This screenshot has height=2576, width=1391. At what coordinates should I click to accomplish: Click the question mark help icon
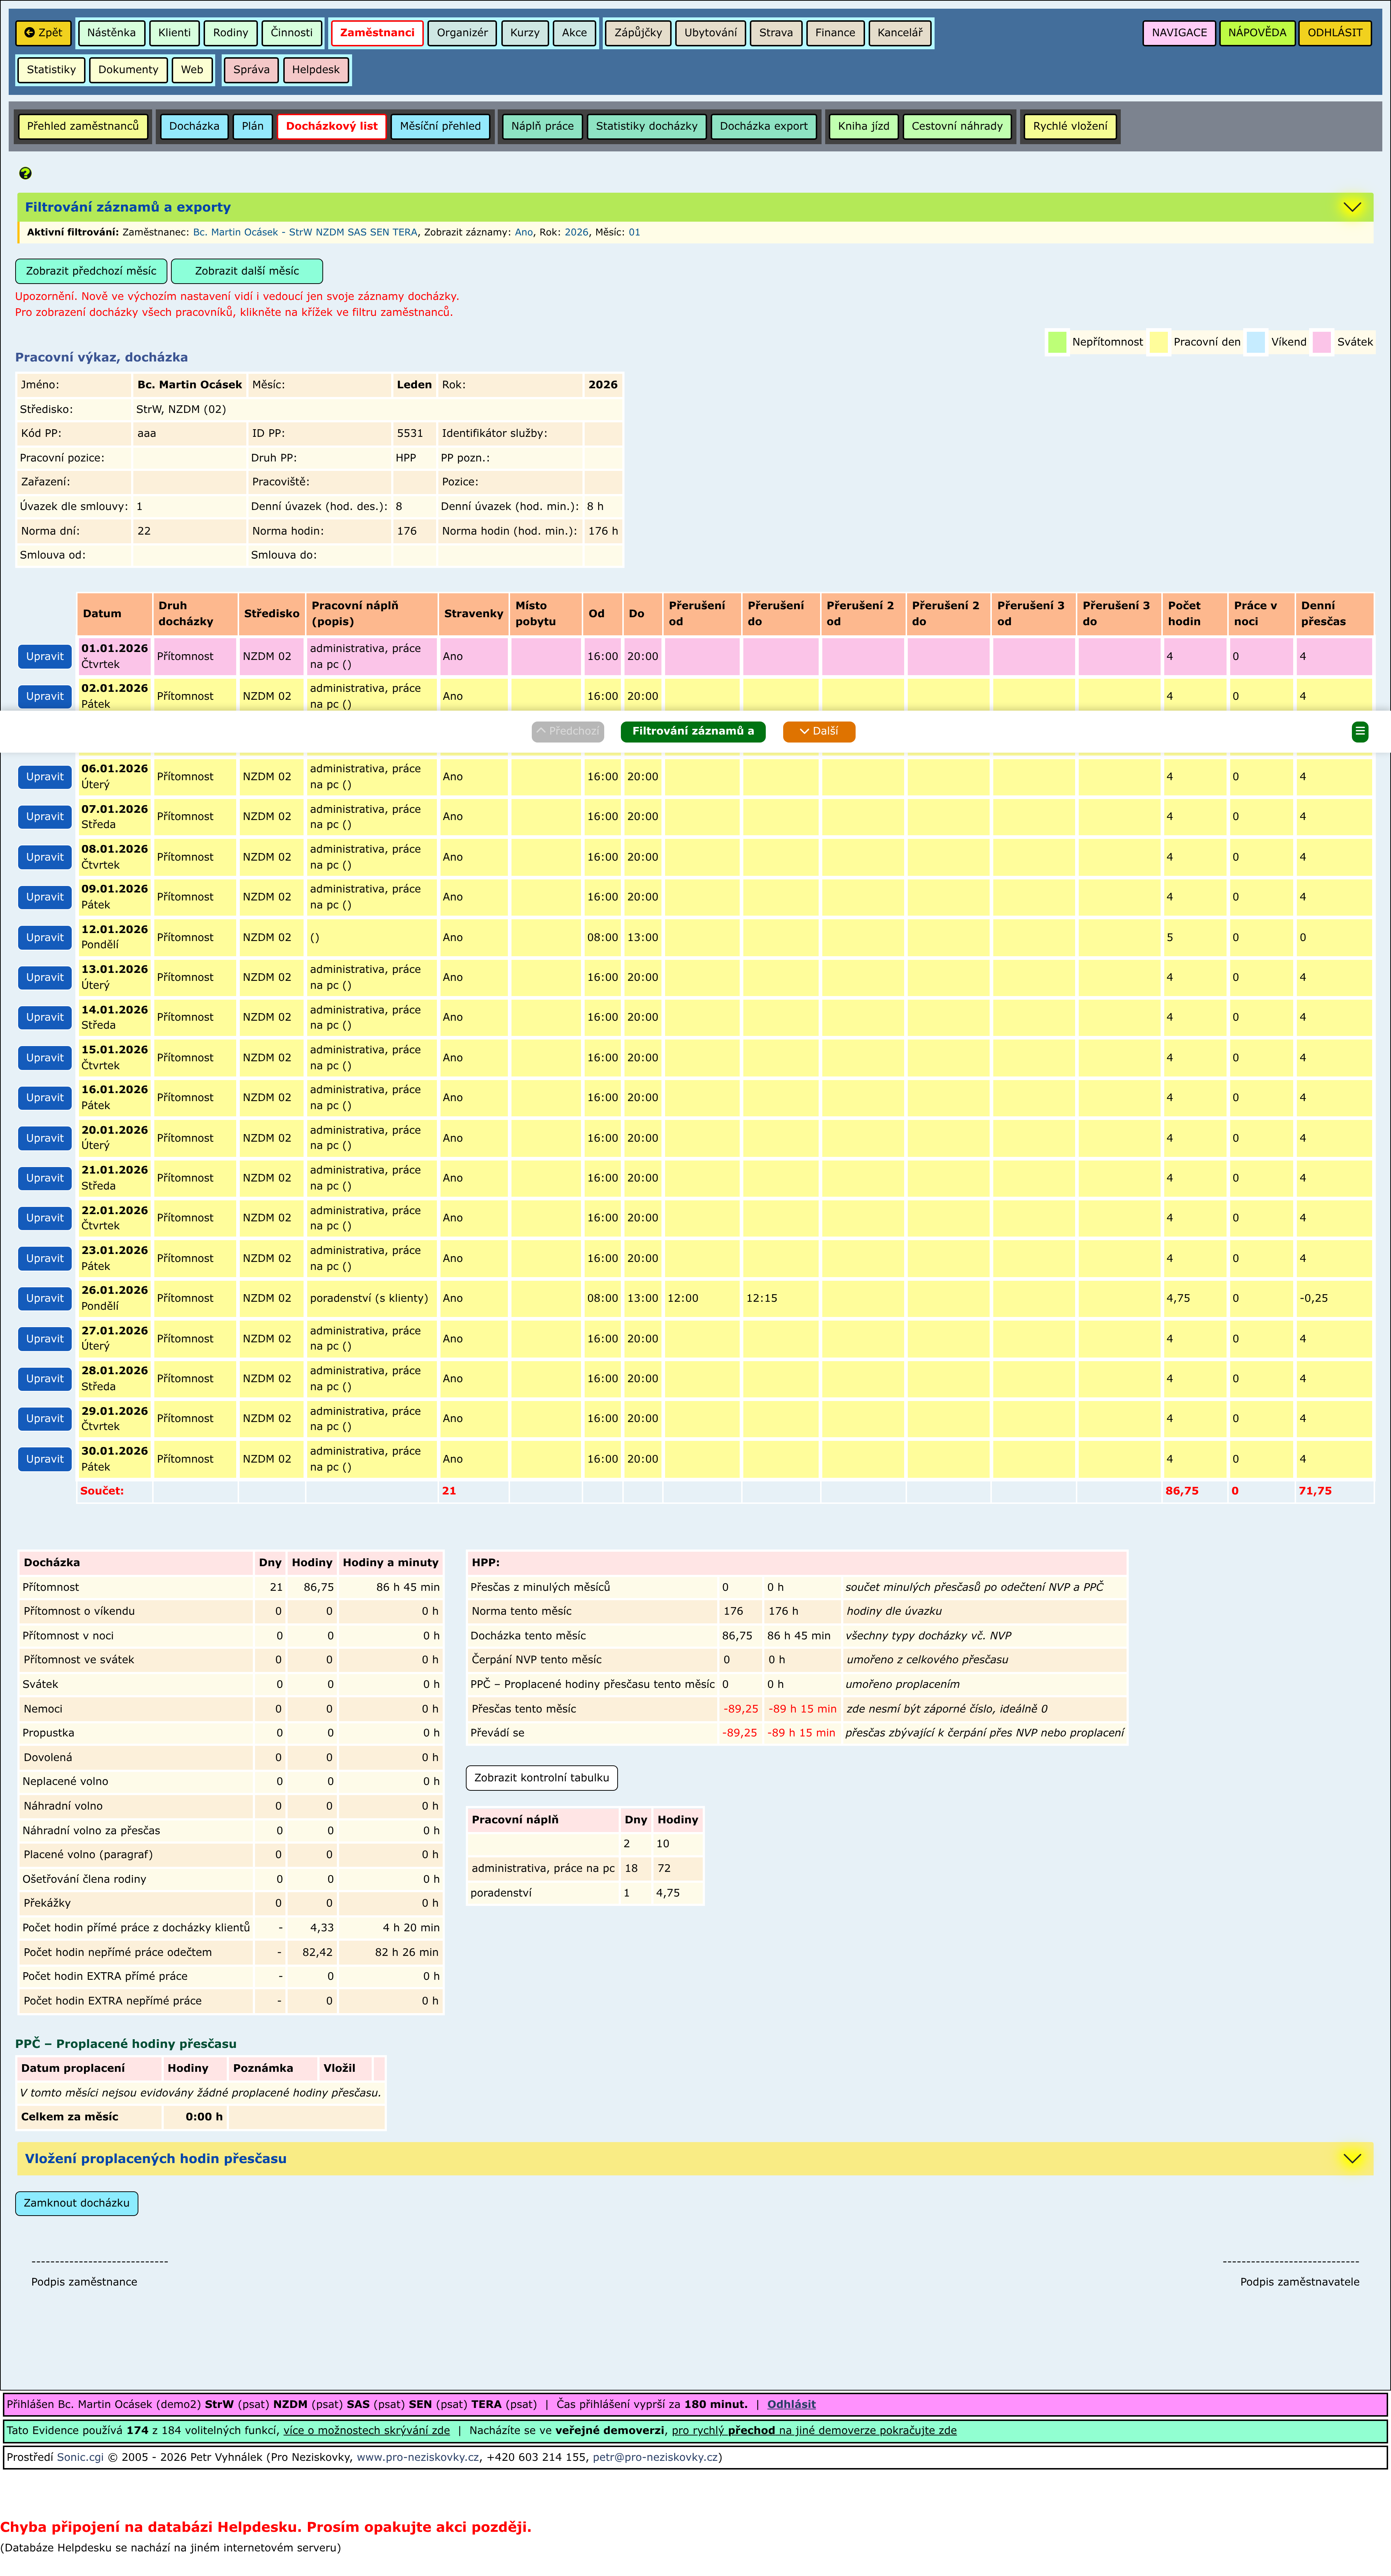25,173
